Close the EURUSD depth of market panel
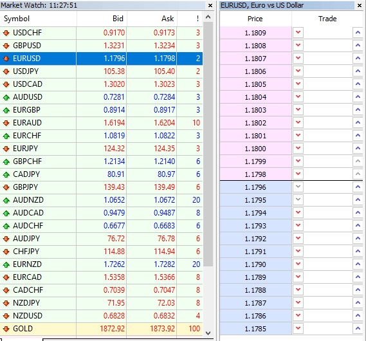Image resolution: width=366 pixels, height=341 pixels. (x=360, y=5)
